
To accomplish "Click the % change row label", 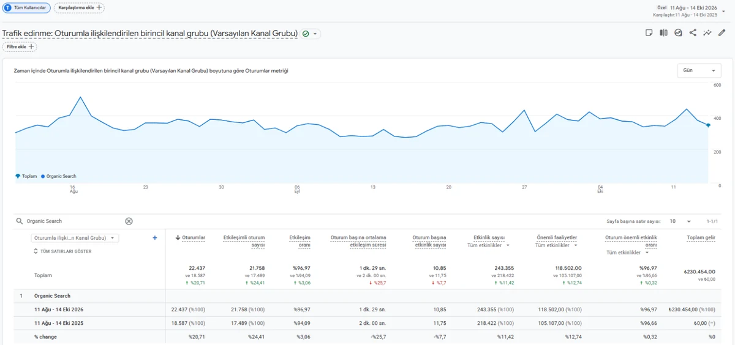I will point(45,336).
